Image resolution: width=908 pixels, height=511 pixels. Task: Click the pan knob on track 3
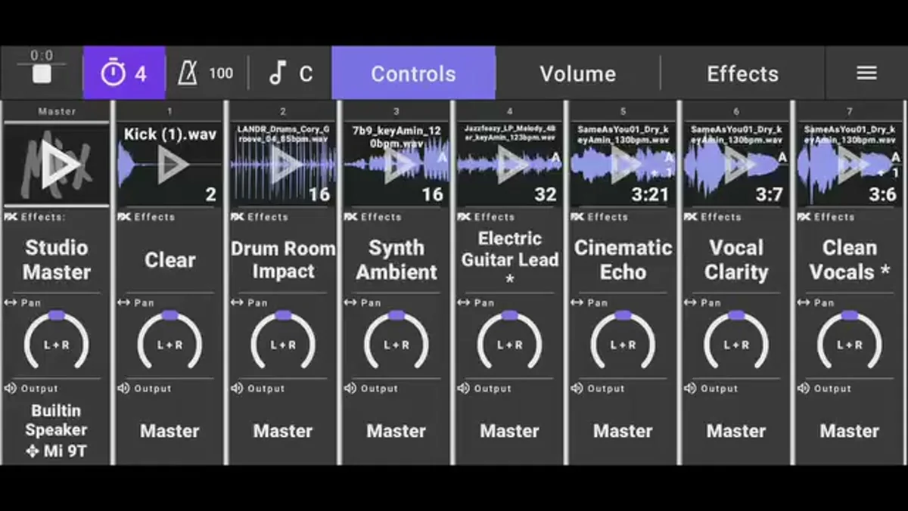tap(396, 340)
